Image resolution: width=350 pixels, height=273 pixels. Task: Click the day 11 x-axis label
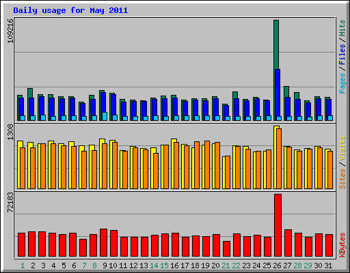(123, 265)
